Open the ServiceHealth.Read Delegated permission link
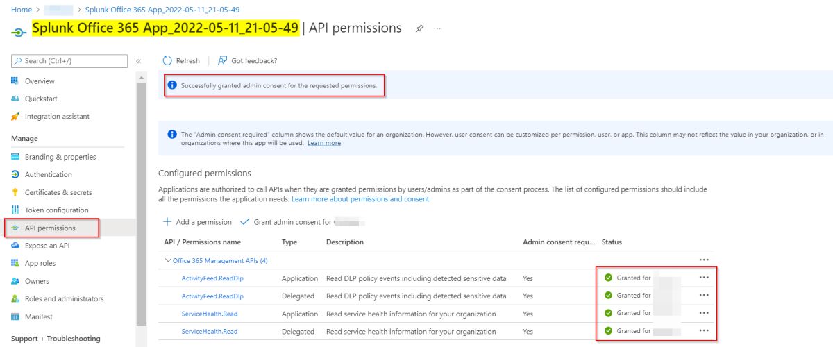Image resolution: width=833 pixels, height=347 pixels. [210, 332]
